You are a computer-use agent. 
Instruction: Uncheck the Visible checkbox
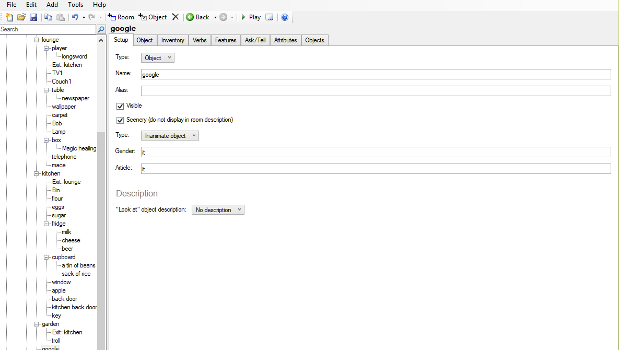[120, 106]
